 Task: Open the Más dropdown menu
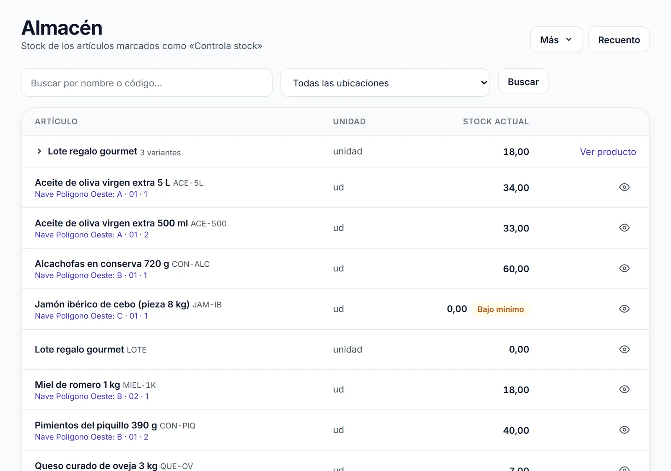click(x=556, y=39)
